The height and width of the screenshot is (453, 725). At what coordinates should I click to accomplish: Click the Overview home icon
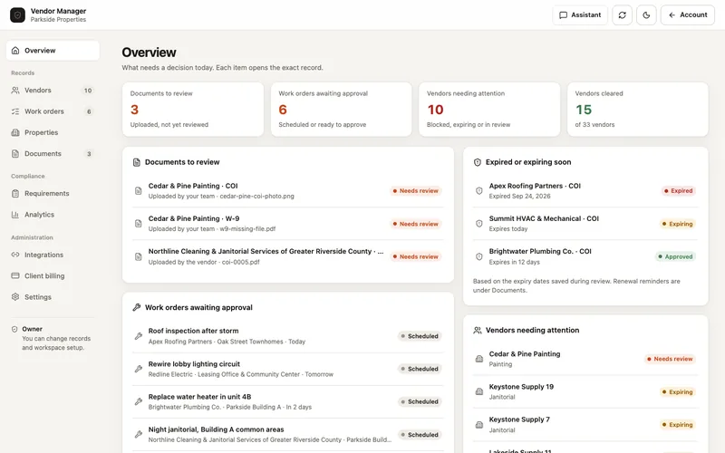[x=15, y=51]
